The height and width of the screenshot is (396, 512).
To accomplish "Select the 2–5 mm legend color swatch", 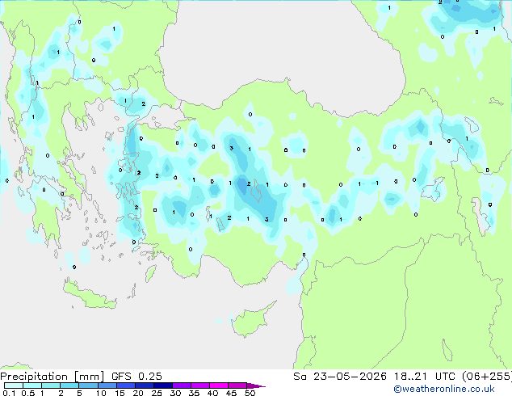I will (69, 385).
